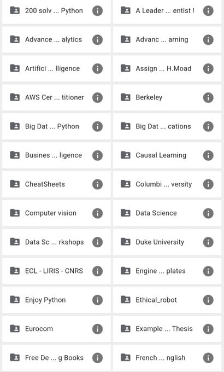Click the shared folder icon of Data Science
Viewport: 224px width, 372px height.
(x=126, y=213)
